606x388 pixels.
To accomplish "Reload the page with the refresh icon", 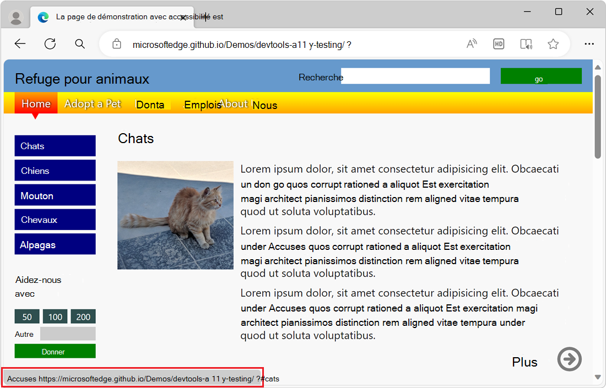I will pos(50,43).
